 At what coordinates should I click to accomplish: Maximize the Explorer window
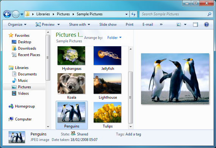195,3
